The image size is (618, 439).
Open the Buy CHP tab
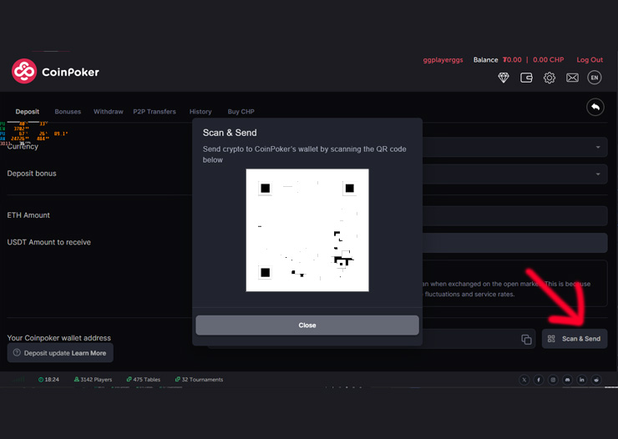[x=241, y=112]
